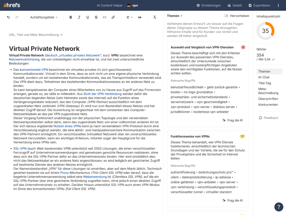The width and height of the screenshot is (286, 215).
Task: Expand URL, Titel und Meta-Beschreibung section
Action: [x=36, y=35]
